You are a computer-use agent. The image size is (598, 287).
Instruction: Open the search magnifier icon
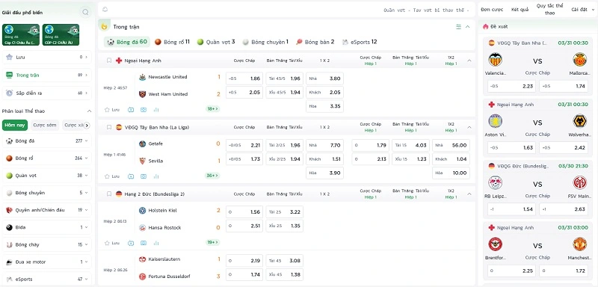(x=85, y=12)
